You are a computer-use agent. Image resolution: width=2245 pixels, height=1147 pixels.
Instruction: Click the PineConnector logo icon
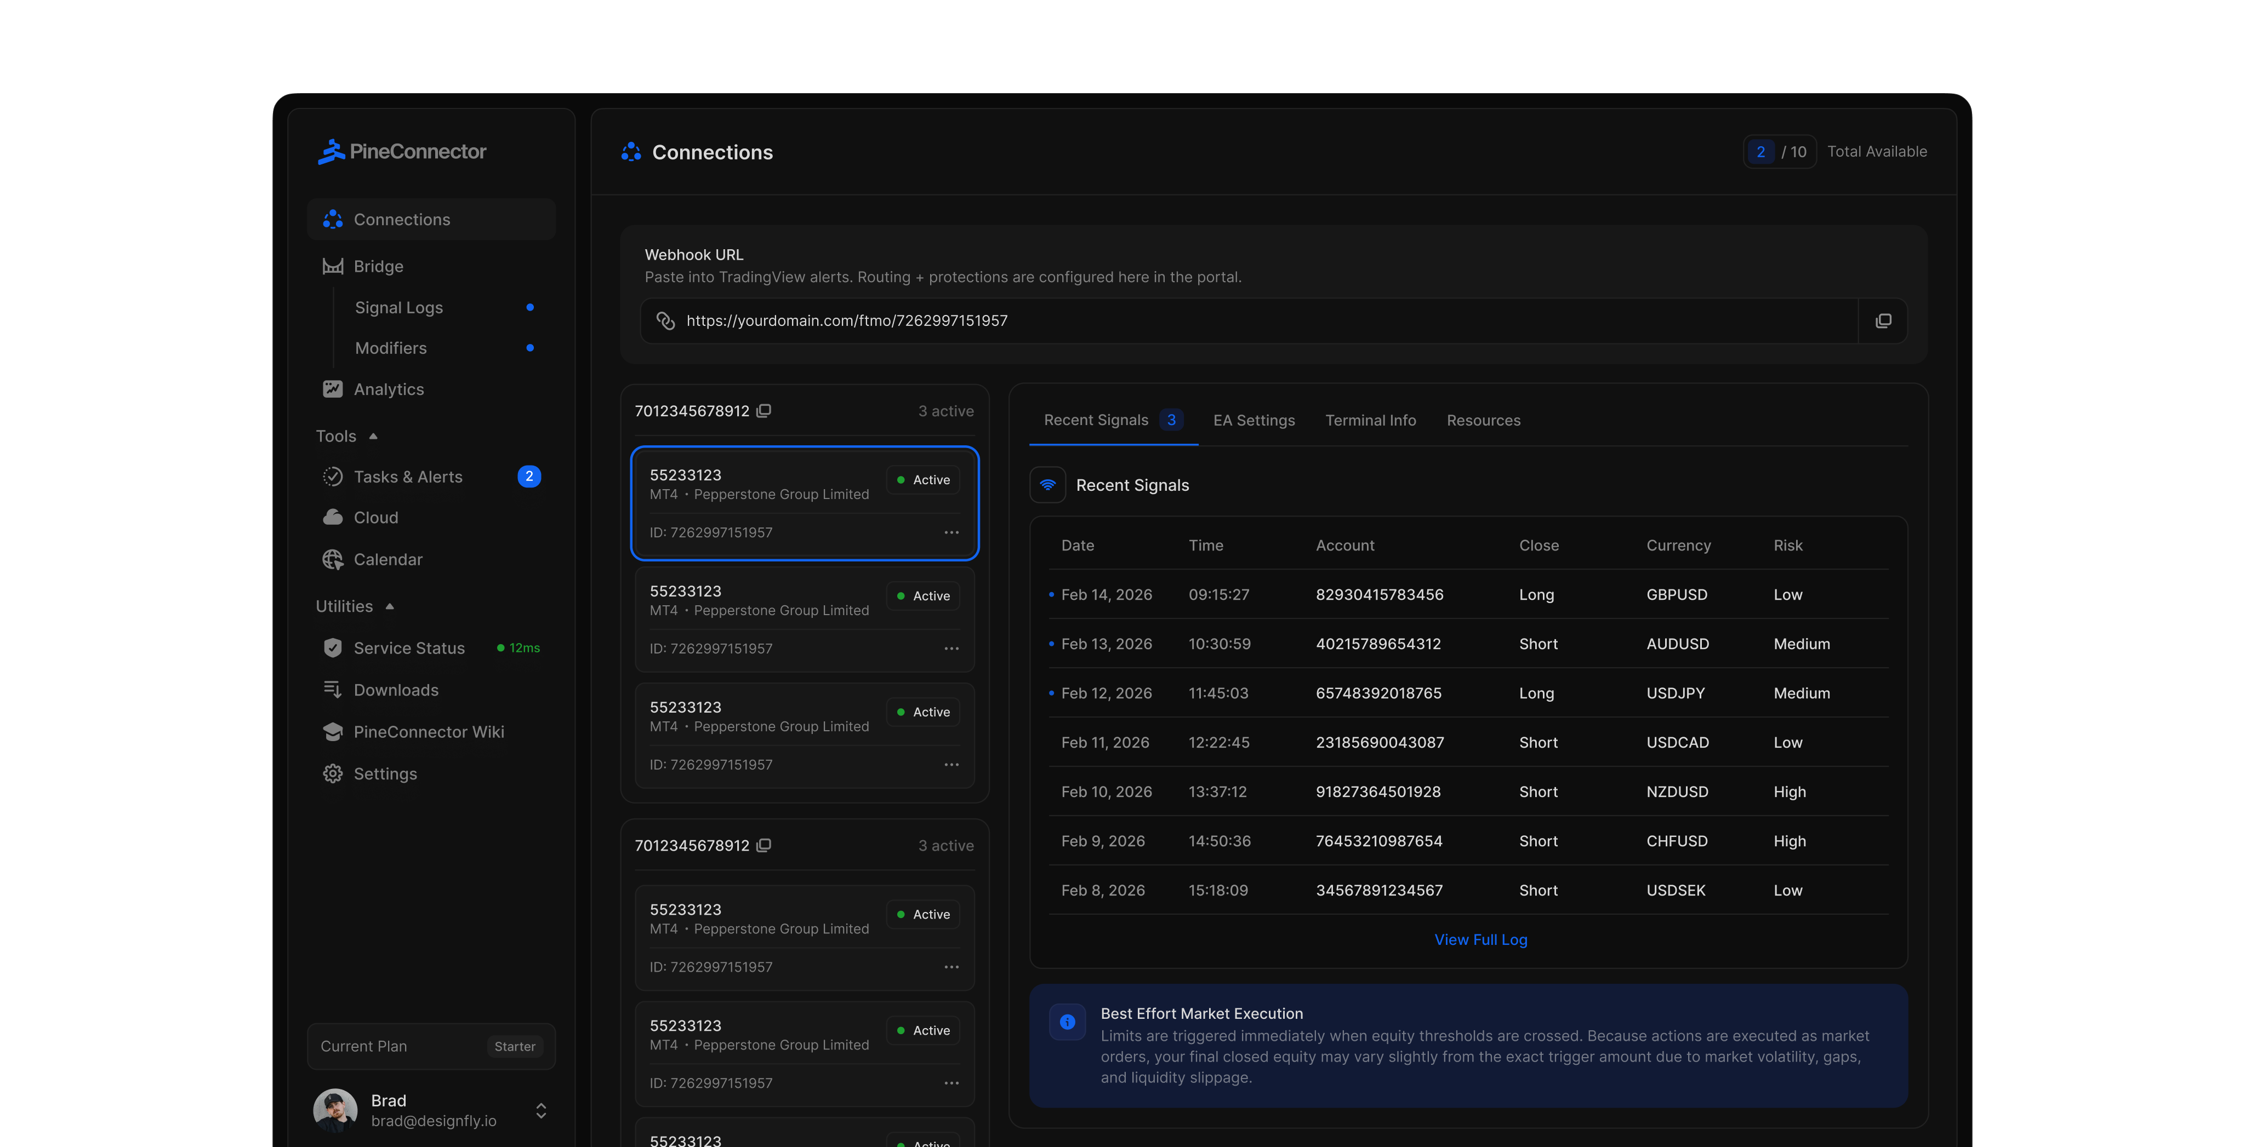click(331, 152)
